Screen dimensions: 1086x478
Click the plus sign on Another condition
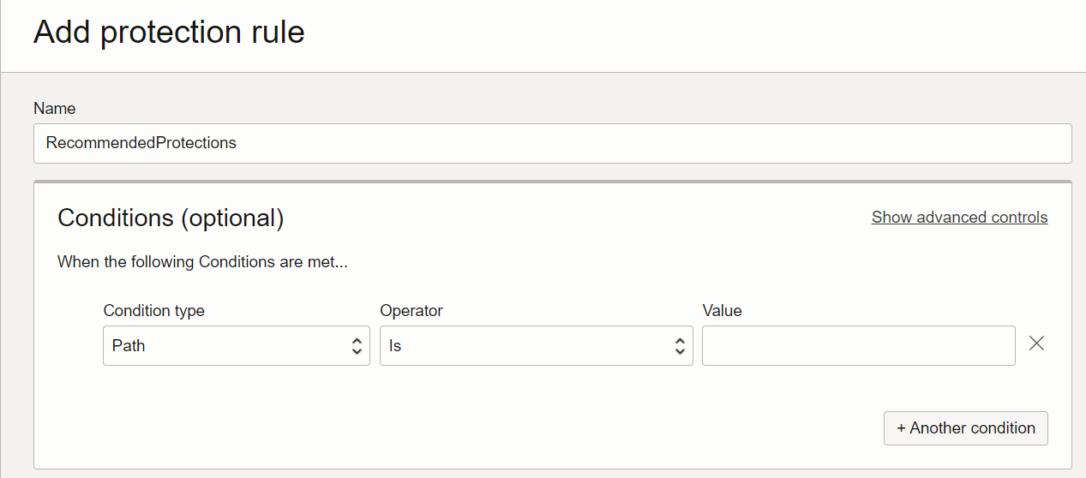(x=901, y=428)
